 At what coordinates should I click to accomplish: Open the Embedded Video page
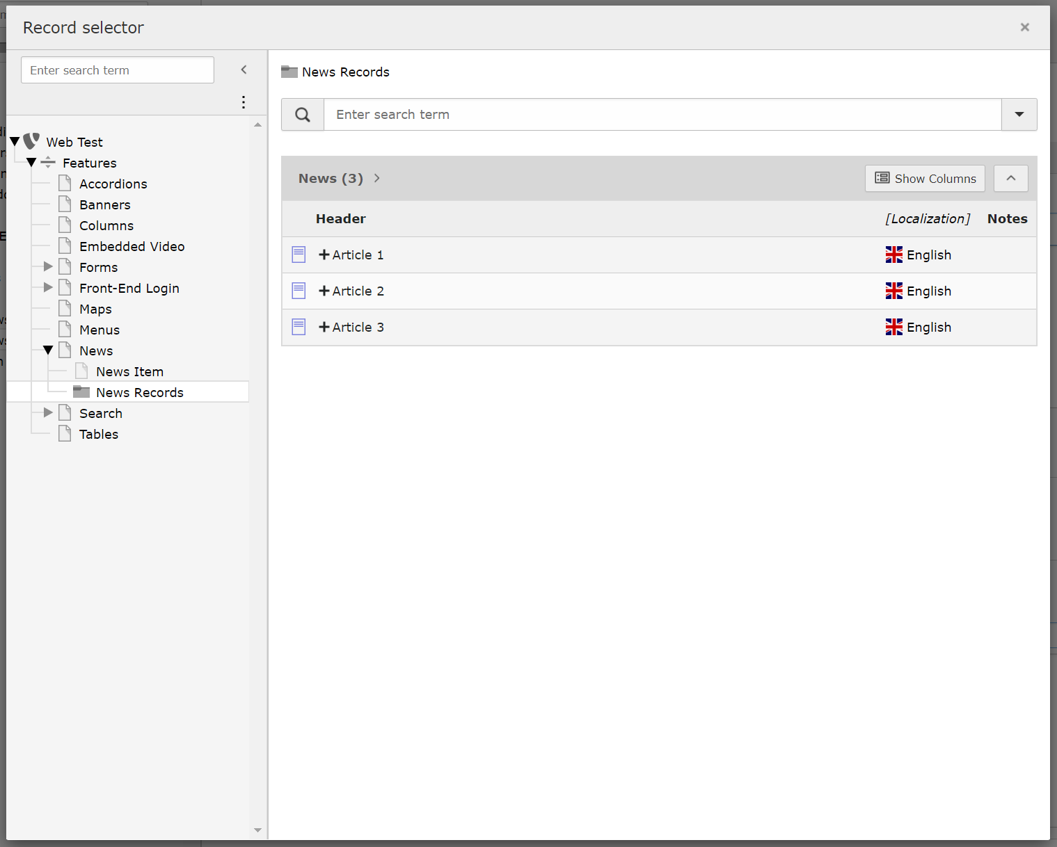tap(132, 246)
